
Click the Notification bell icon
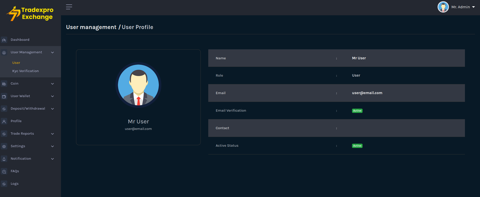click(x=4, y=159)
